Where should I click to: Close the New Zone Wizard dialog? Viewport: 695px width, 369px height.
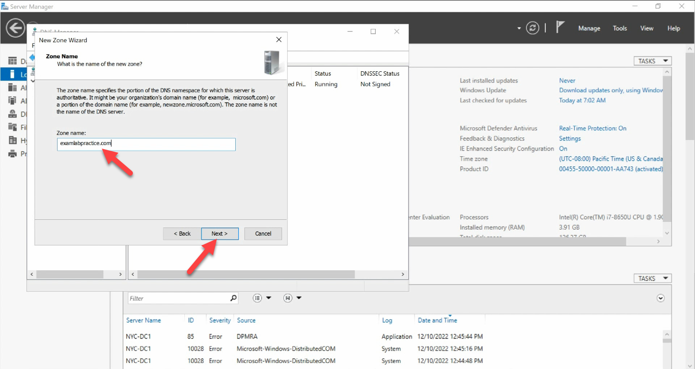279,40
